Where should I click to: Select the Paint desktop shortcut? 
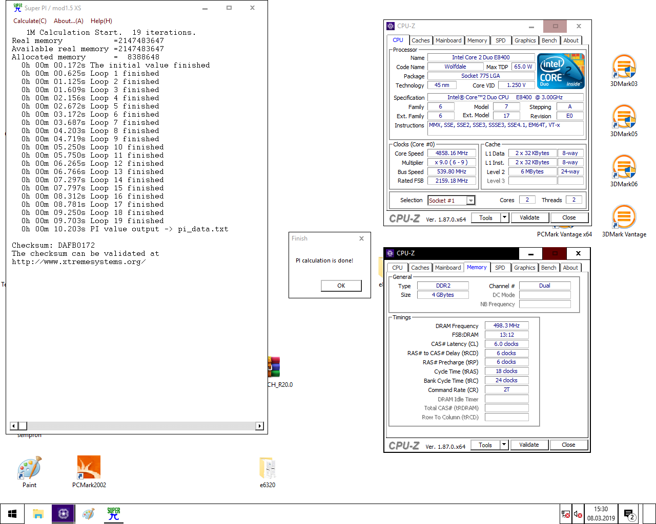[29, 472]
